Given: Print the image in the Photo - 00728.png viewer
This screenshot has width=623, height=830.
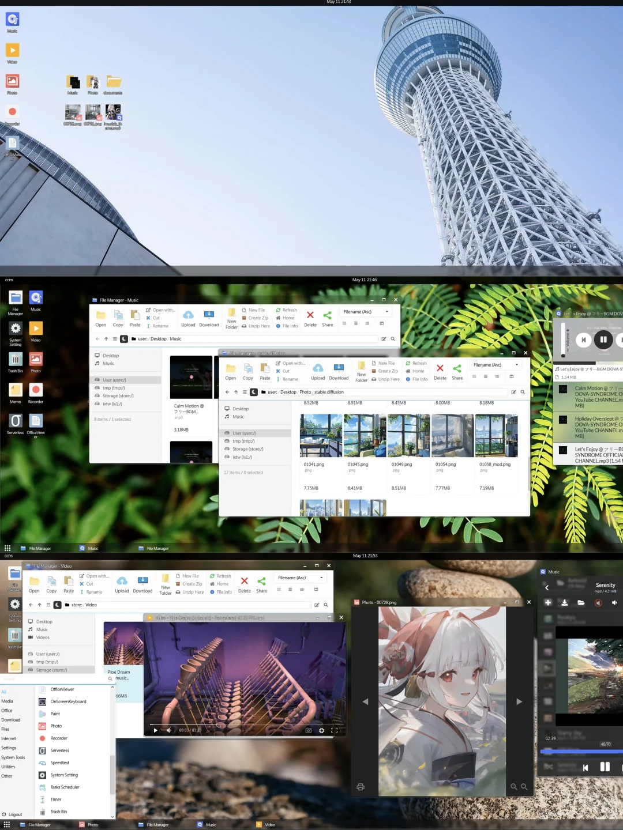Looking at the screenshot, I should (361, 787).
